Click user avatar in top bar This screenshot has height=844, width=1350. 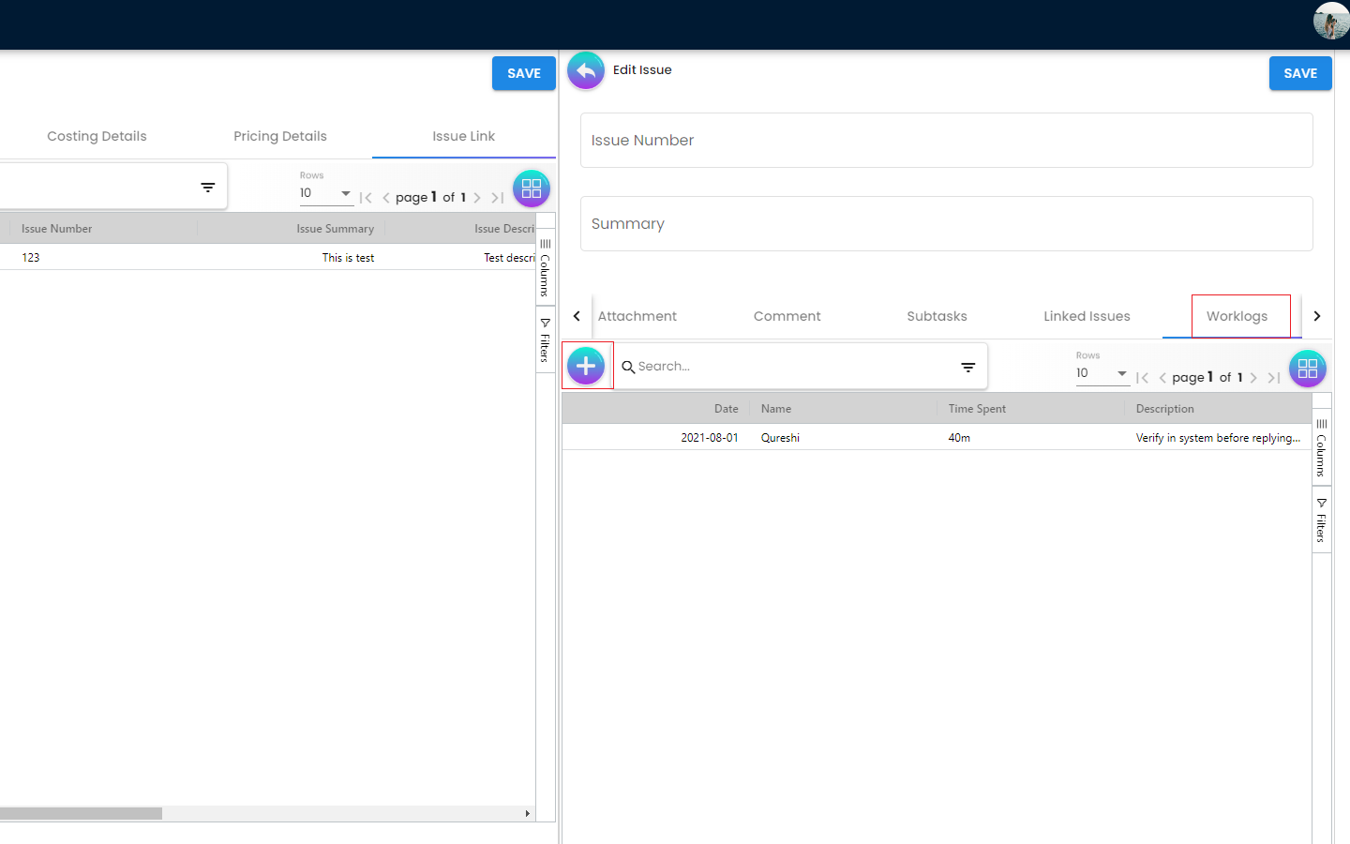tap(1330, 21)
